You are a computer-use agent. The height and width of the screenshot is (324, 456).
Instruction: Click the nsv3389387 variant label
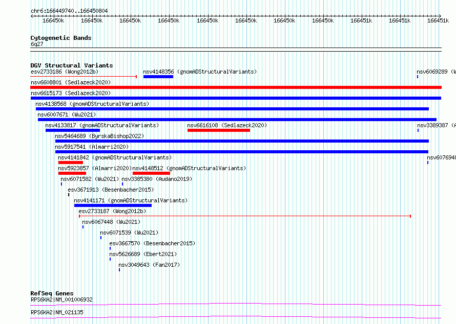point(436,125)
